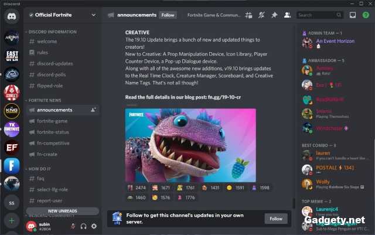Viewport: 375px width, 235px height.
Task: Click the Search input field
Action: (x=316, y=15)
